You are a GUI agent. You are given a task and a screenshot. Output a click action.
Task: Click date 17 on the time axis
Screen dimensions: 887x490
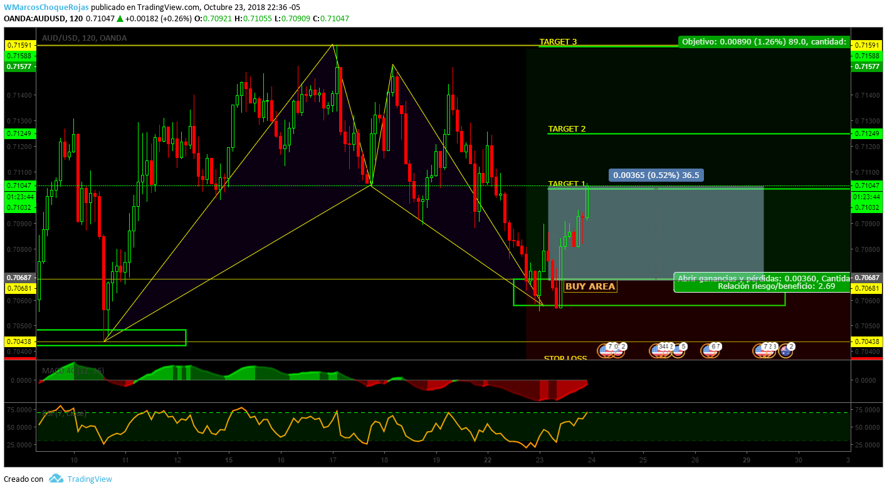click(333, 459)
